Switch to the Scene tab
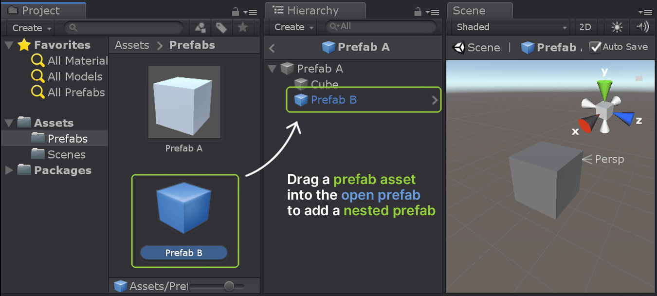Viewport: 657px width, 296px height. pos(479,10)
